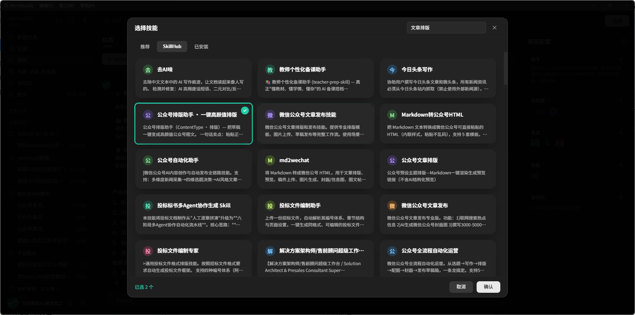Click the 公众号排版助手 skill icon
Viewport: 635px width, 315px height.
(148, 115)
